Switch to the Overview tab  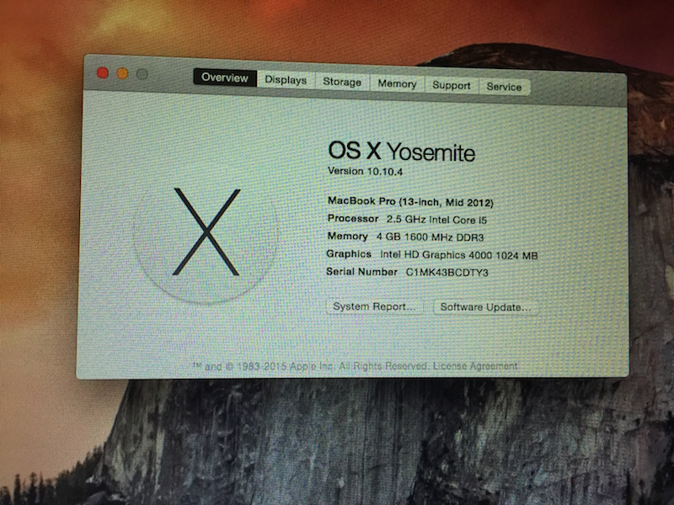[x=225, y=77]
